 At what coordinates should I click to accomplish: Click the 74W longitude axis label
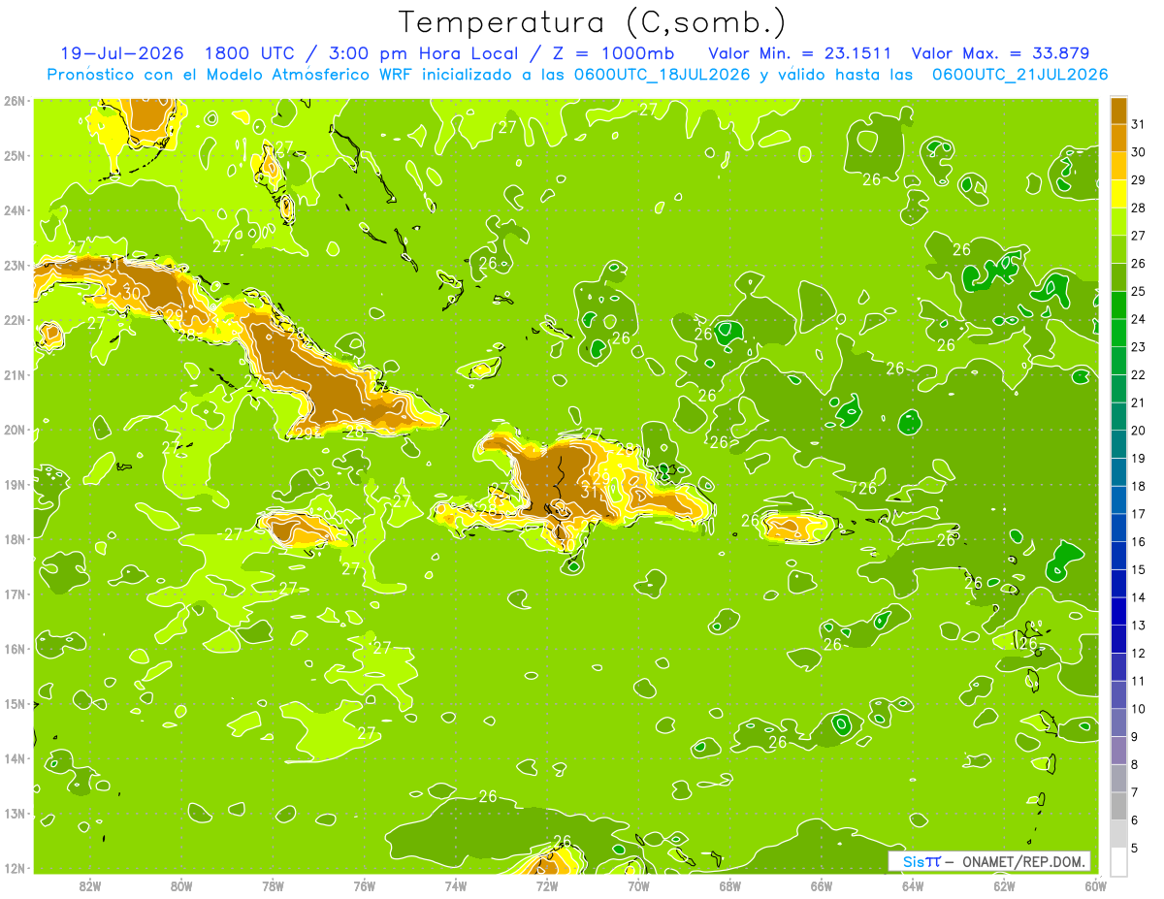[x=456, y=885]
